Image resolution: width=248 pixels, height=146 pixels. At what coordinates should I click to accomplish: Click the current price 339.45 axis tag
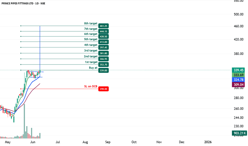point(238,70)
